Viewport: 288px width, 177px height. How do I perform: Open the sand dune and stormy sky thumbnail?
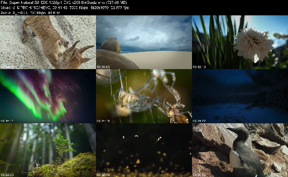(x=144, y=42)
